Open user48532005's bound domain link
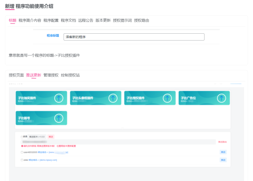This screenshot has width=253, height=181. tap(53, 152)
